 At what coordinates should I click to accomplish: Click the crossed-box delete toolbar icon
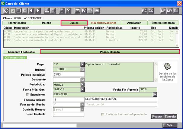25,11
